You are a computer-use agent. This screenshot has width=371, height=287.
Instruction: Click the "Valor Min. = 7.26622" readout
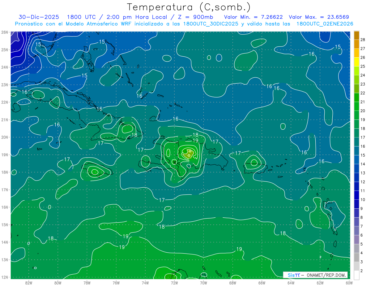tap(253, 17)
